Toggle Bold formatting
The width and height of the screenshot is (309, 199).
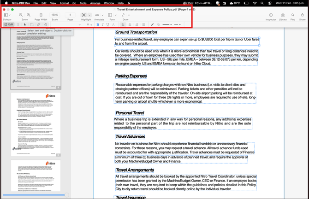[x=98, y=24]
